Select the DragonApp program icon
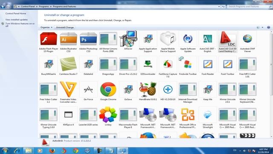Image resolution: width=273 pixels, height=154 pixels. coord(108,64)
